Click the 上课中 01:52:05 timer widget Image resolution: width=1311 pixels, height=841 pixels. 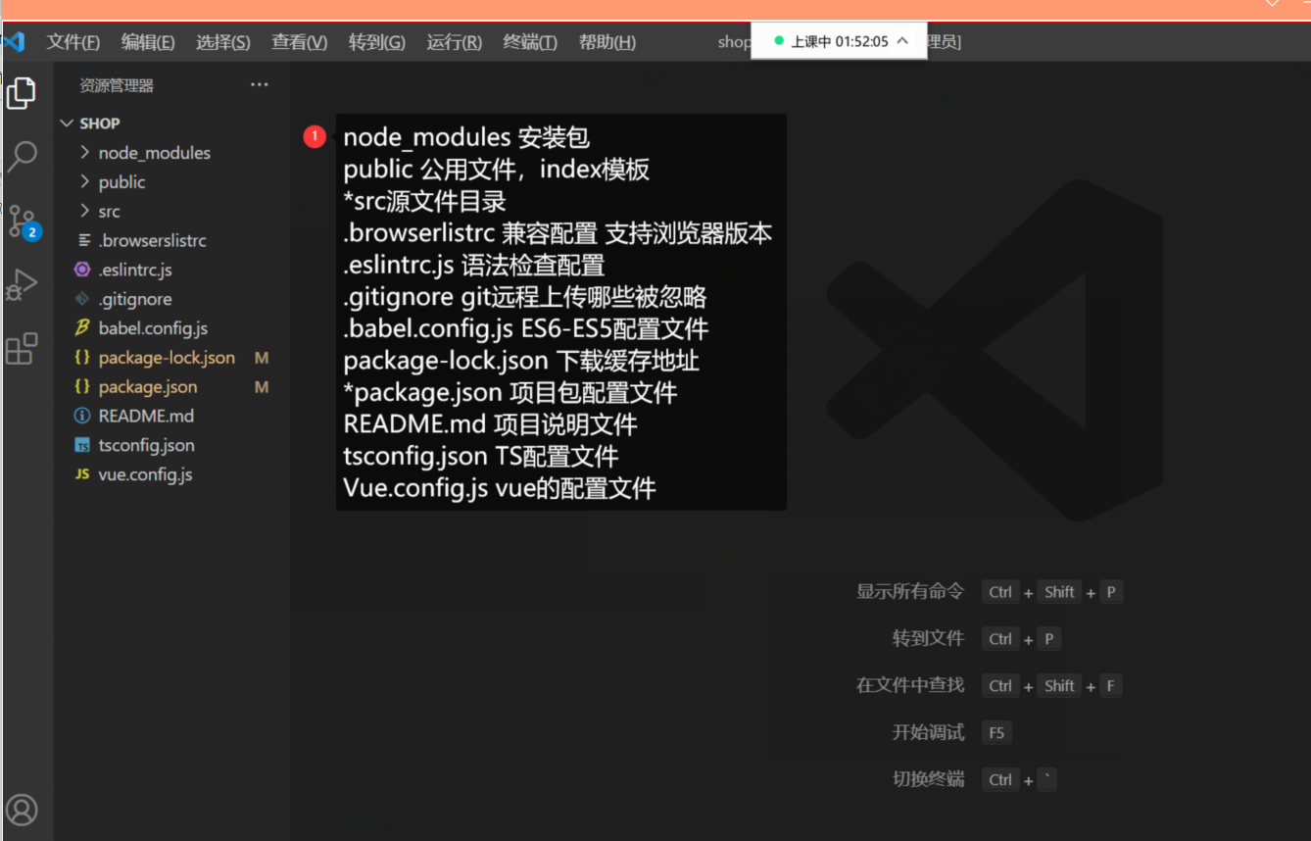[839, 41]
